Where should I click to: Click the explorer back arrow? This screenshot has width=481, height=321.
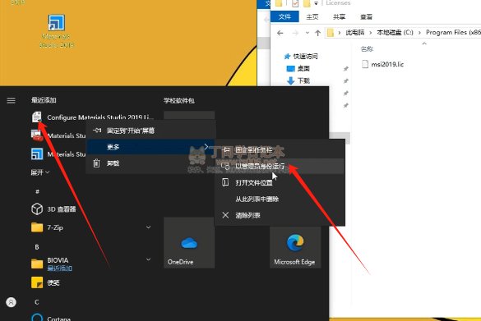tap(280, 33)
